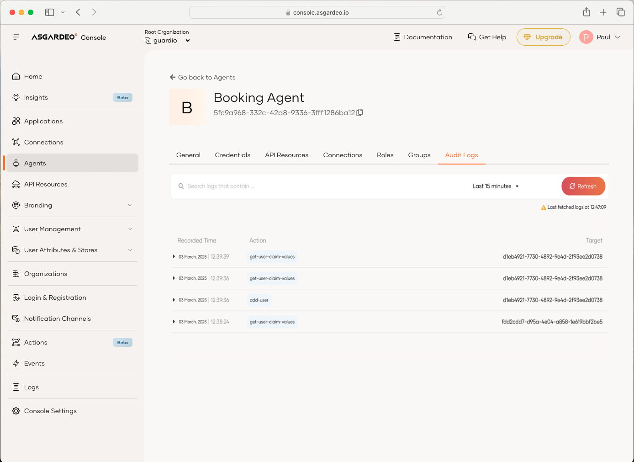
Task: Open a new browser tab with plus icon
Action: [603, 12]
